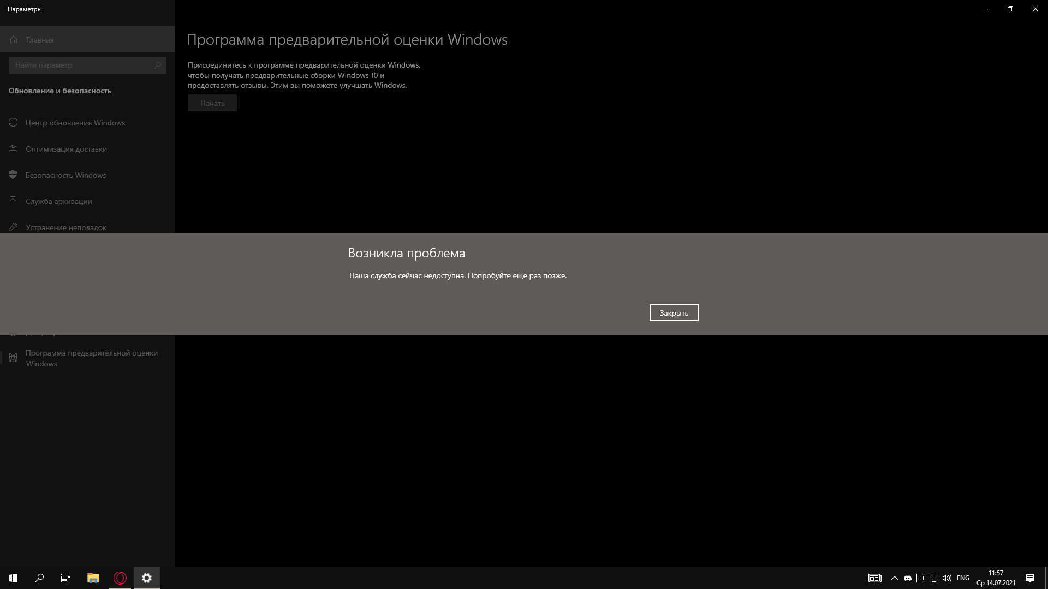Click the Home (Главная) icon in sidebar
The width and height of the screenshot is (1048, 589).
tap(13, 39)
